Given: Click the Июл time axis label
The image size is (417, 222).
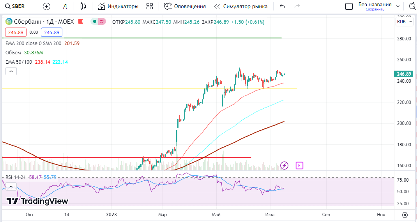Looking at the screenshot, I should click(270, 215).
